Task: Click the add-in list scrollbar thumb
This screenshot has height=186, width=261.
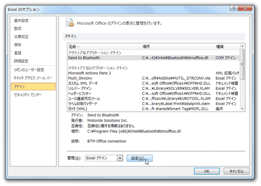Action: (x=242, y=64)
